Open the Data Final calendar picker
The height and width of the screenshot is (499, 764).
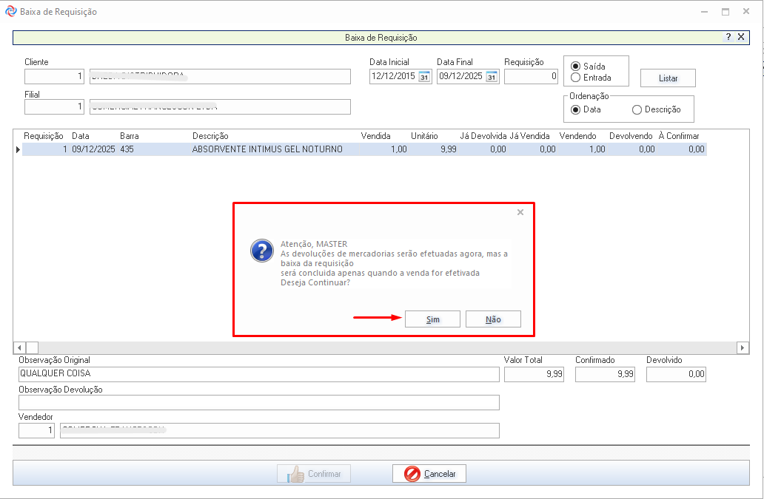(492, 76)
